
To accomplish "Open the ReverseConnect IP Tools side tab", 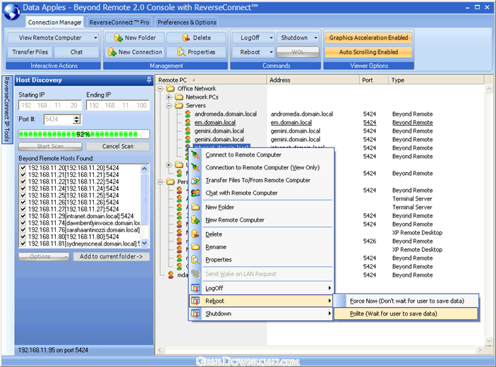I will pos(7,109).
